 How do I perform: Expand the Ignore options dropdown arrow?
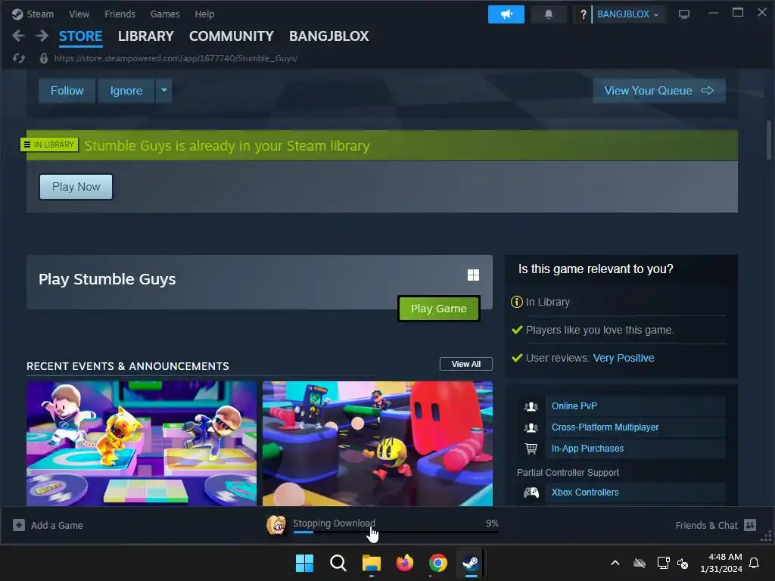pos(164,91)
